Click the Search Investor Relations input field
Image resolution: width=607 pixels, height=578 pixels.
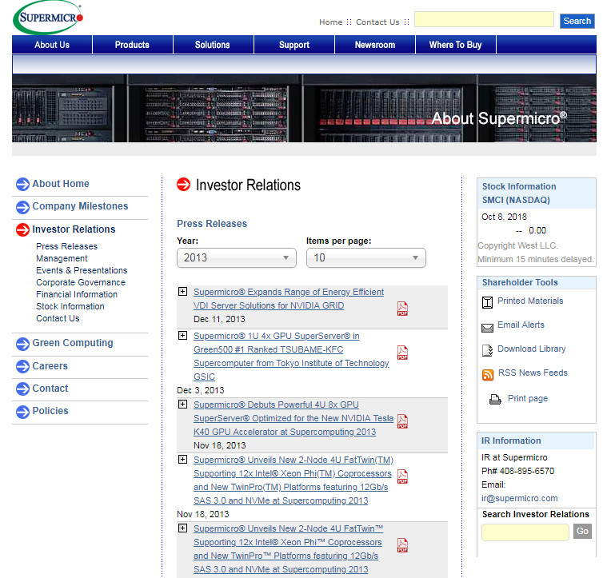(x=525, y=532)
